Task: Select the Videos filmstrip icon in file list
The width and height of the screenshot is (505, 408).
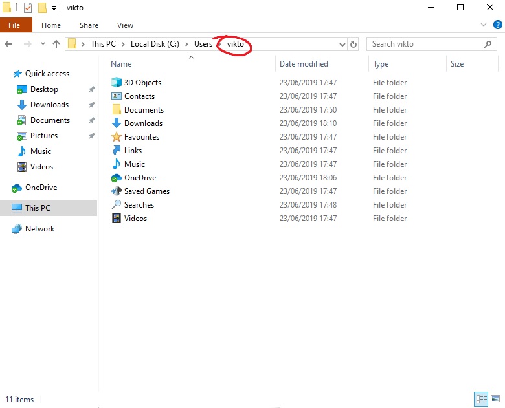Action: coord(117,218)
